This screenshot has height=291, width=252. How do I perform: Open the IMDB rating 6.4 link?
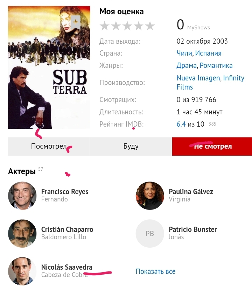point(181,124)
